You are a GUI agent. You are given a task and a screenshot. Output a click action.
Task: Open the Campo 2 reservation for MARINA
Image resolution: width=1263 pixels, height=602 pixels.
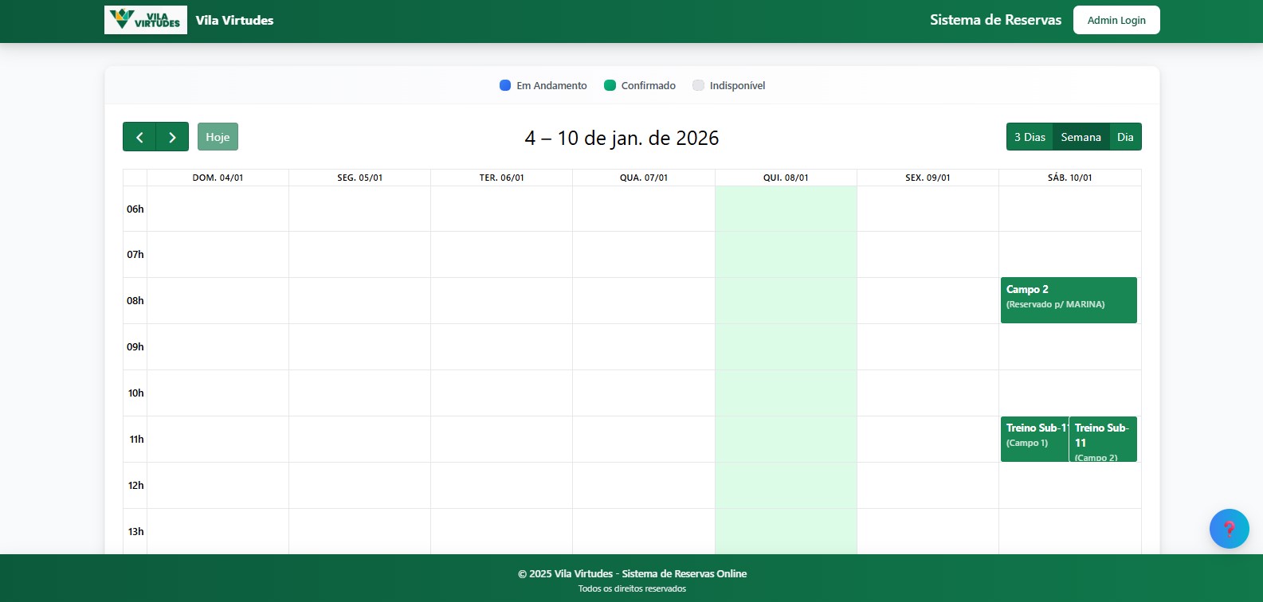tap(1068, 300)
